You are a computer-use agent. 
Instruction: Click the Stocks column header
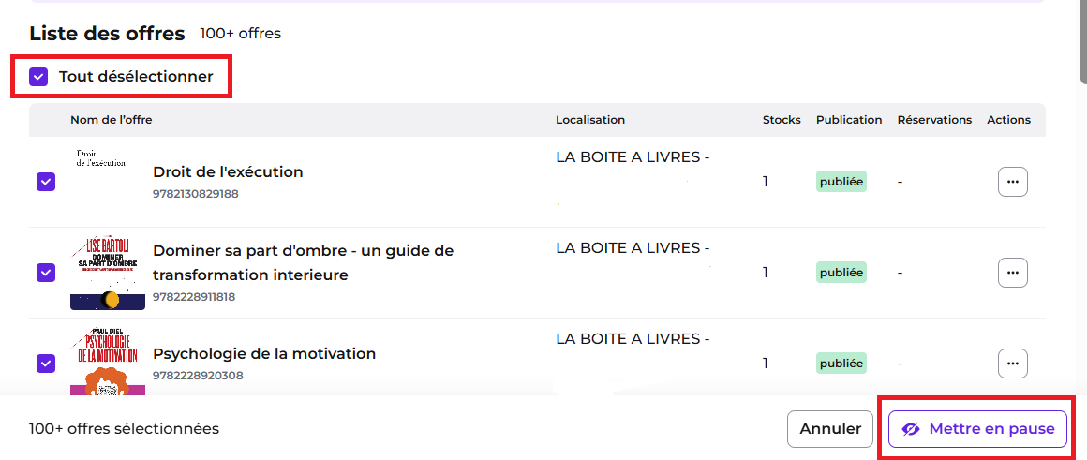tap(782, 120)
